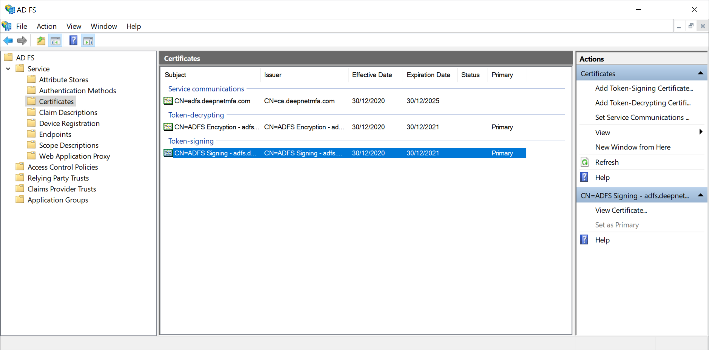Toggle the Show/Hide Action Pane icon
Viewport: 709px width, 350px height.
tap(88, 41)
